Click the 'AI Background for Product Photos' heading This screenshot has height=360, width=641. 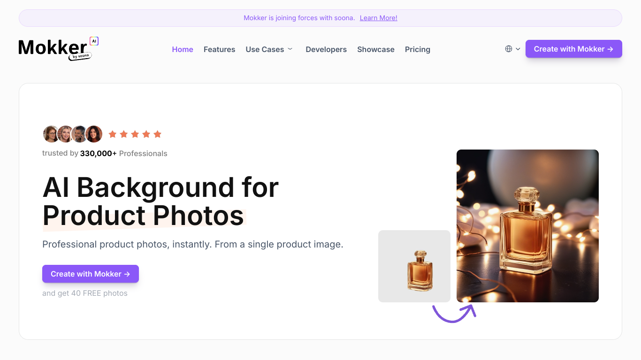coord(160,201)
